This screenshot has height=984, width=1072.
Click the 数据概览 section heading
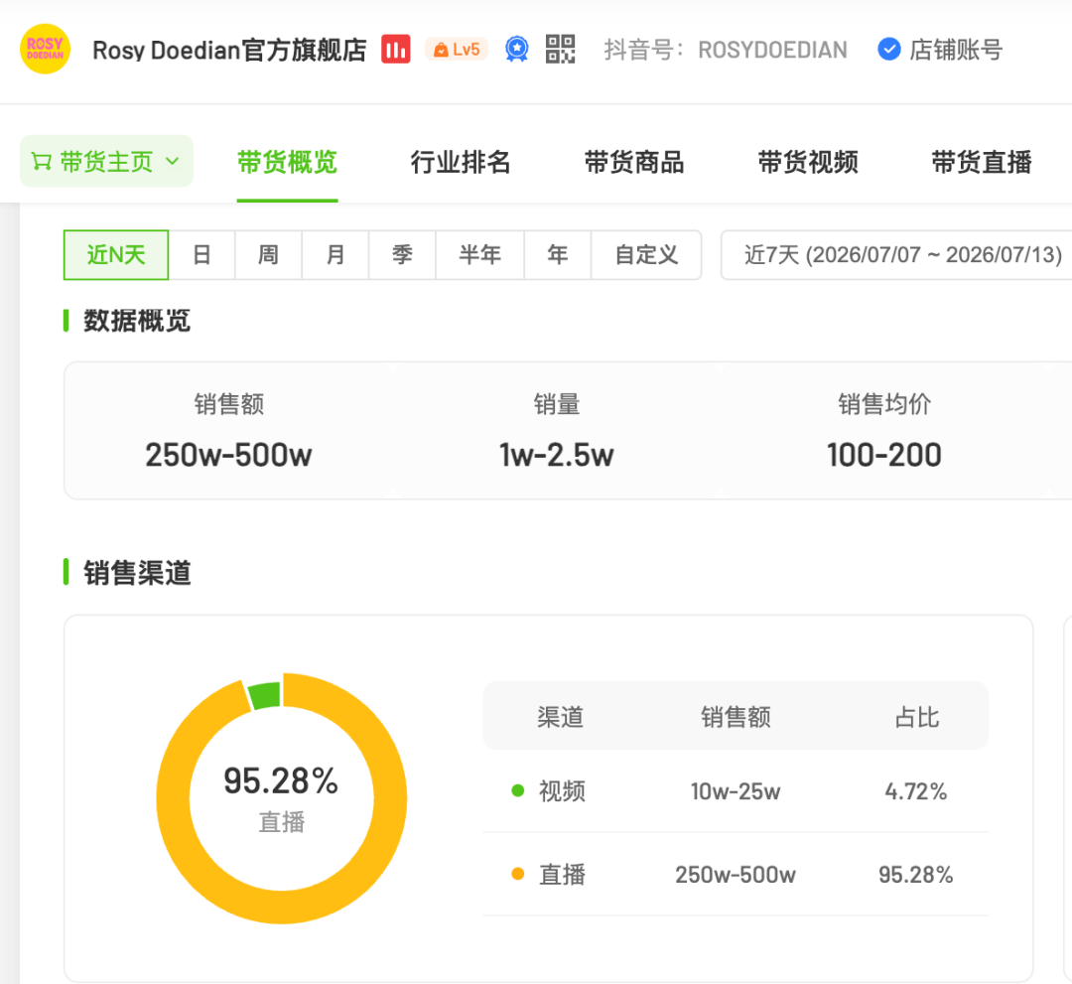tap(137, 321)
